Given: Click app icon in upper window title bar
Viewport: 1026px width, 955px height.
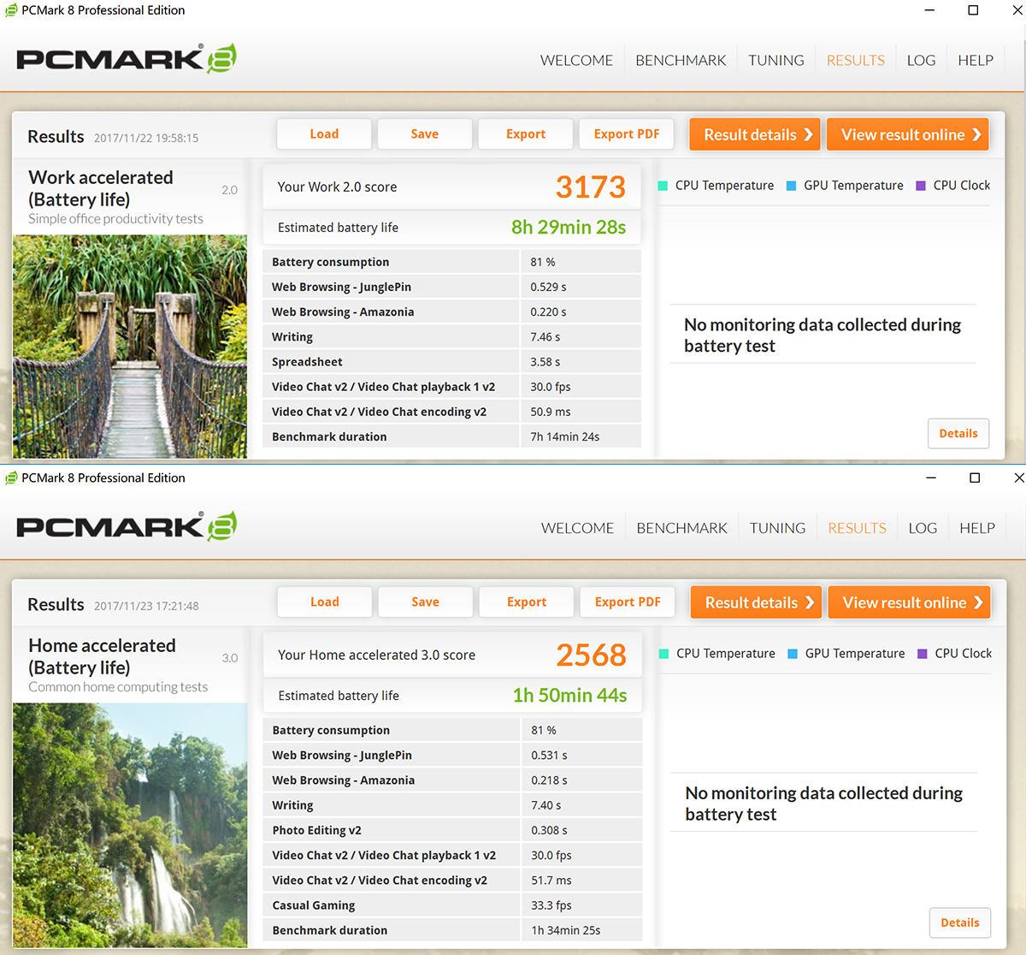Looking at the screenshot, I should click(11, 10).
